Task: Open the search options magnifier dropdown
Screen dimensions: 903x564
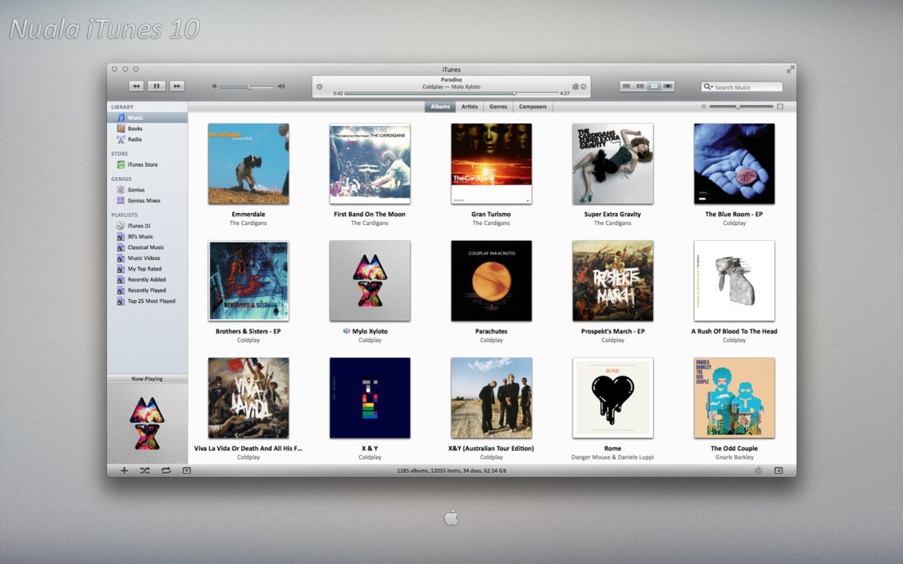Action: [x=707, y=87]
